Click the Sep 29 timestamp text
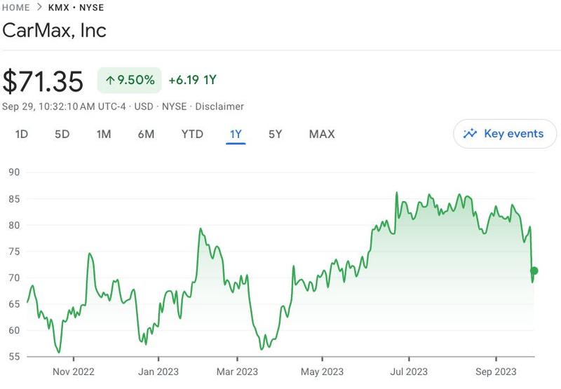Image resolution: width=561 pixels, height=389 pixels. [64, 107]
